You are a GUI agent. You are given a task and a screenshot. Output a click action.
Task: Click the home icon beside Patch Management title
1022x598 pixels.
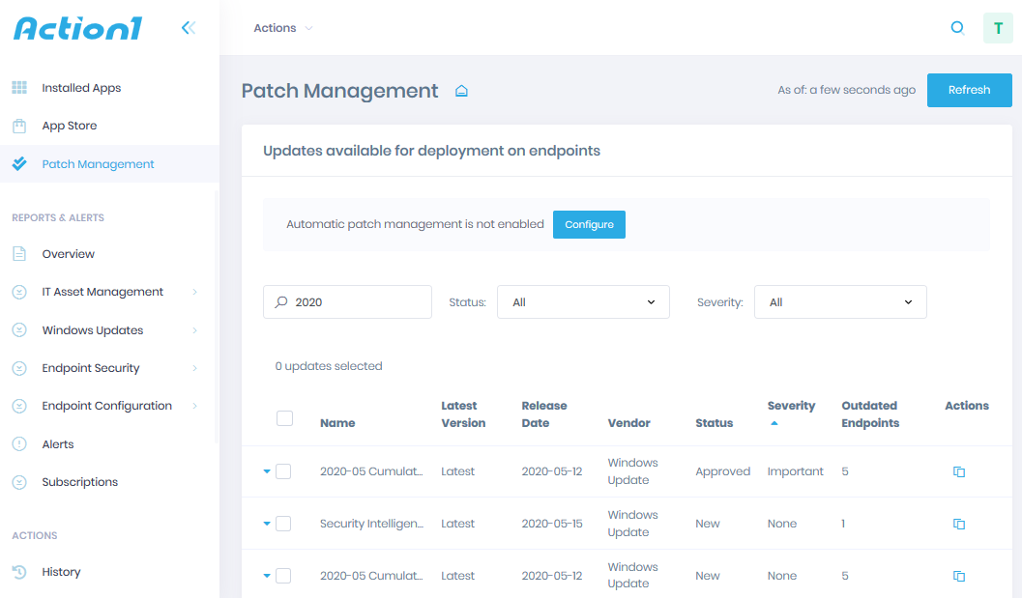pos(461,91)
